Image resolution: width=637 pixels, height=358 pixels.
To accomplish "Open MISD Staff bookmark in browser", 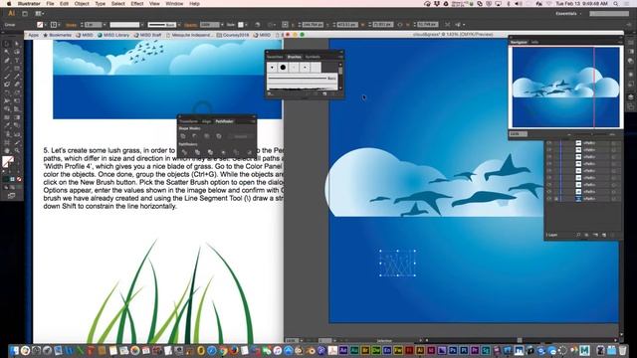I will pyautogui.click(x=148, y=35).
